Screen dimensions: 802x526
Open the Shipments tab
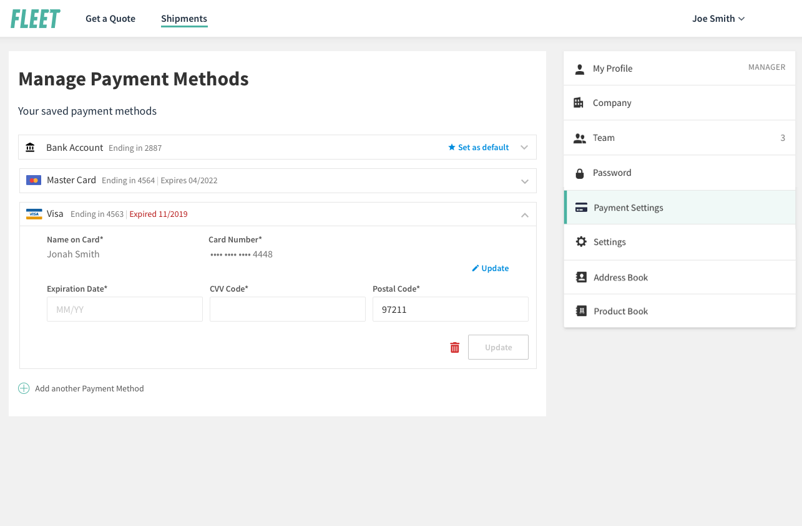(x=184, y=19)
